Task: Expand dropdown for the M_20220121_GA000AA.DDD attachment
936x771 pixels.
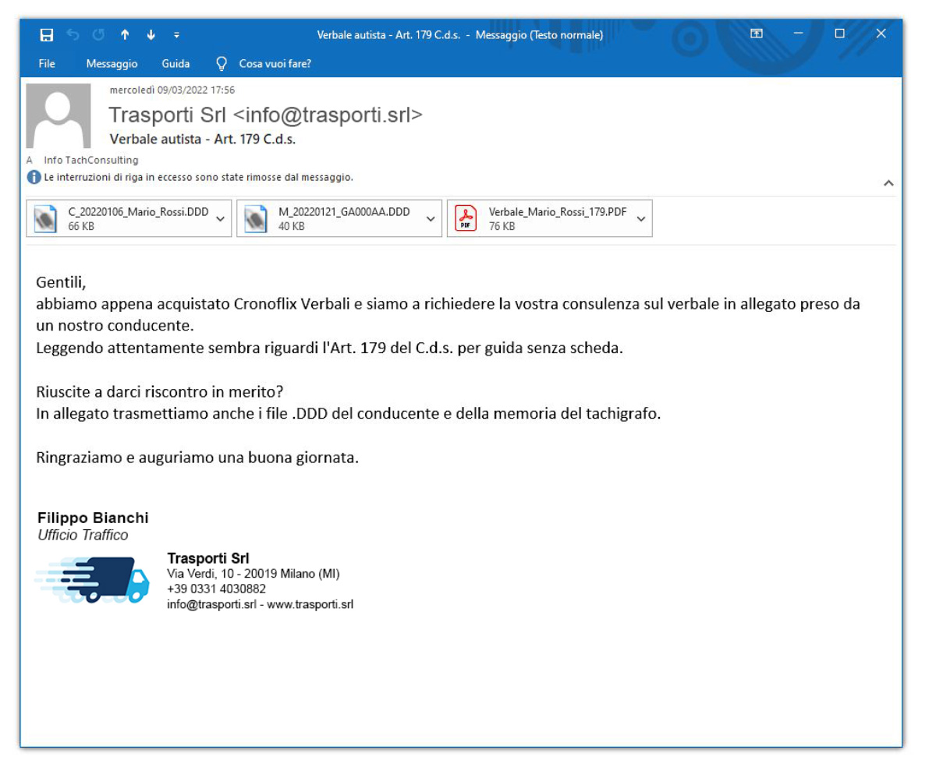Action: (x=431, y=219)
